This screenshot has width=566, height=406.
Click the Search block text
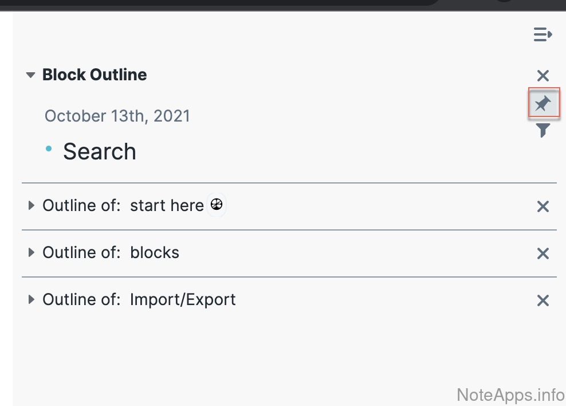tap(100, 151)
